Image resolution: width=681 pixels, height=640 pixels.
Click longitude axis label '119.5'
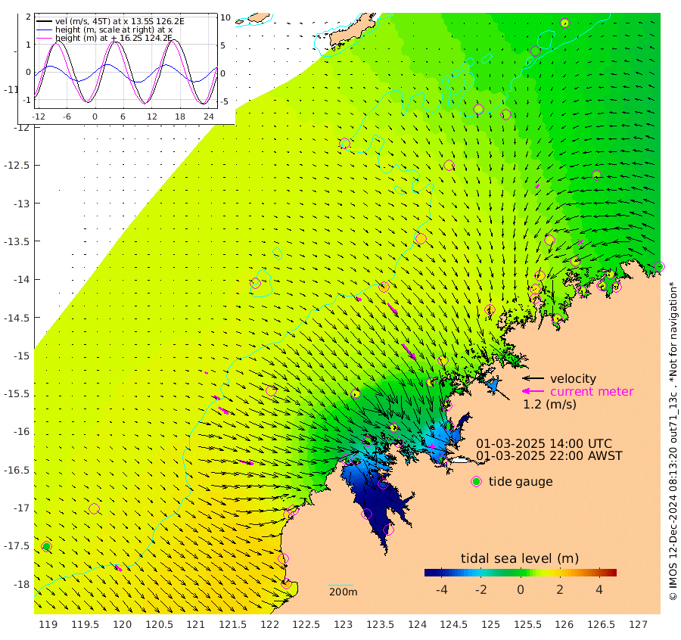(85, 625)
